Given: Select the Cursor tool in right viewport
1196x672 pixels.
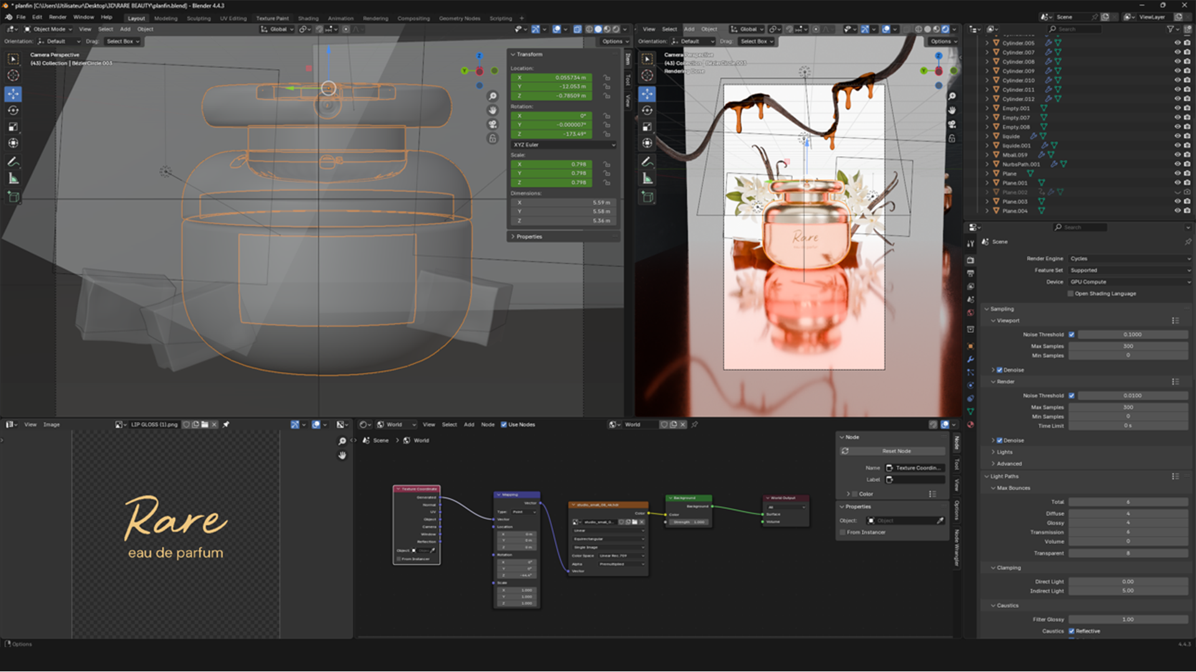Looking at the screenshot, I should point(647,75).
